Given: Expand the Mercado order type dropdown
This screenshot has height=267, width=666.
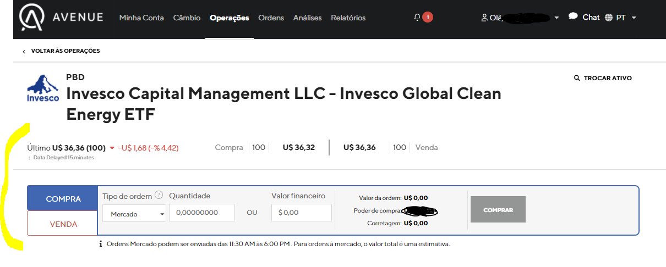Looking at the screenshot, I should coord(134,213).
